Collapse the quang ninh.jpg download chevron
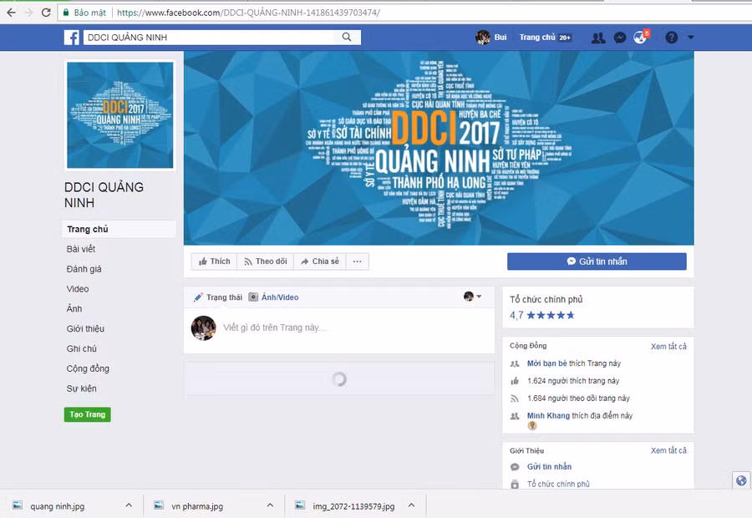This screenshot has width=752, height=518. point(128,505)
